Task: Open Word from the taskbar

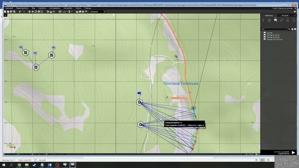Action: (50, 165)
